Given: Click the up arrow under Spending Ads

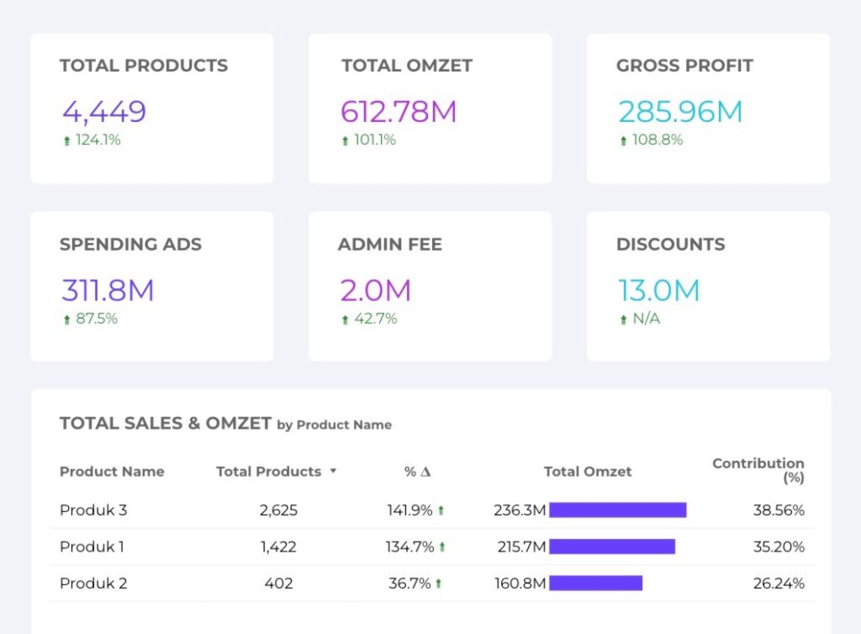Looking at the screenshot, I should (x=67, y=320).
